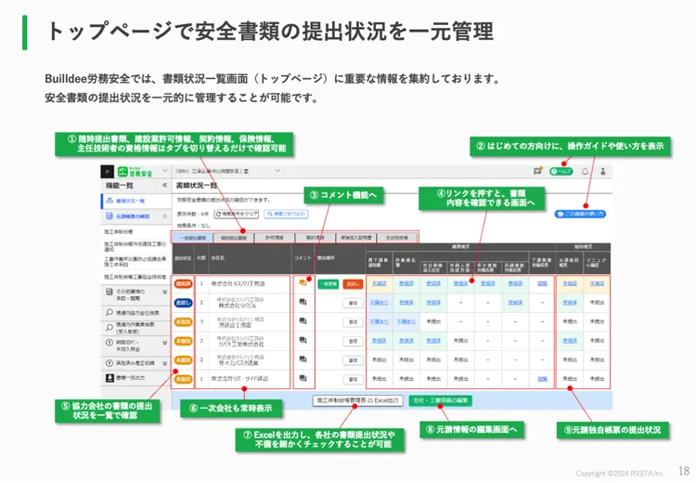Open the comment icon in the third company row
The width and height of the screenshot is (696, 483).
(303, 321)
